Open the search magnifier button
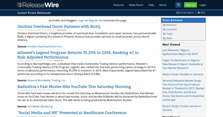Screen dimensions: 223x117 point(178,5)
